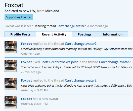The height and width of the screenshot is (111, 133).
Task: Select the Recent Activity tab
Action: coord(54,34)
